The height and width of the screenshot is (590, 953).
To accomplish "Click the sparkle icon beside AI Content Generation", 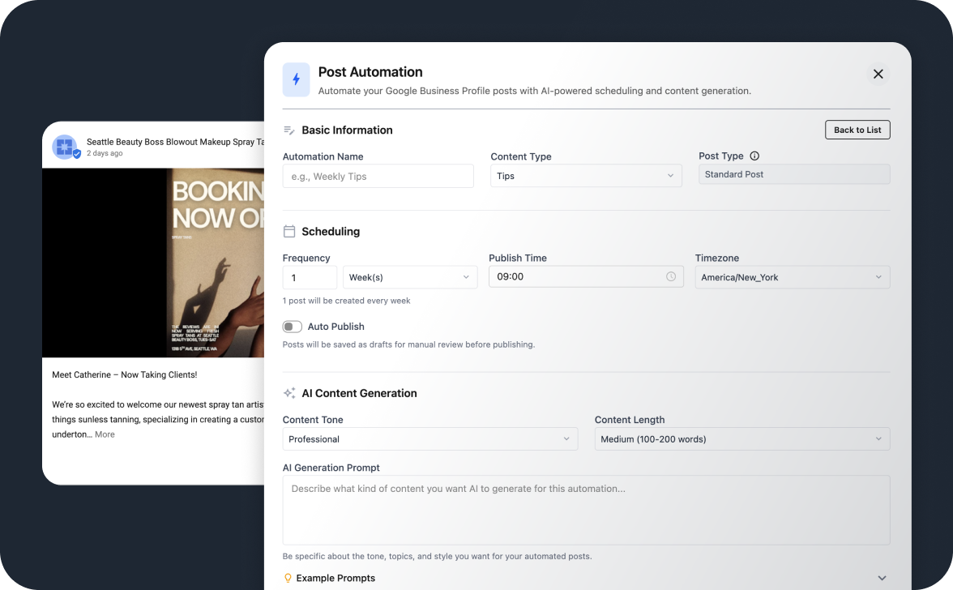I will (x=288, y=393).
